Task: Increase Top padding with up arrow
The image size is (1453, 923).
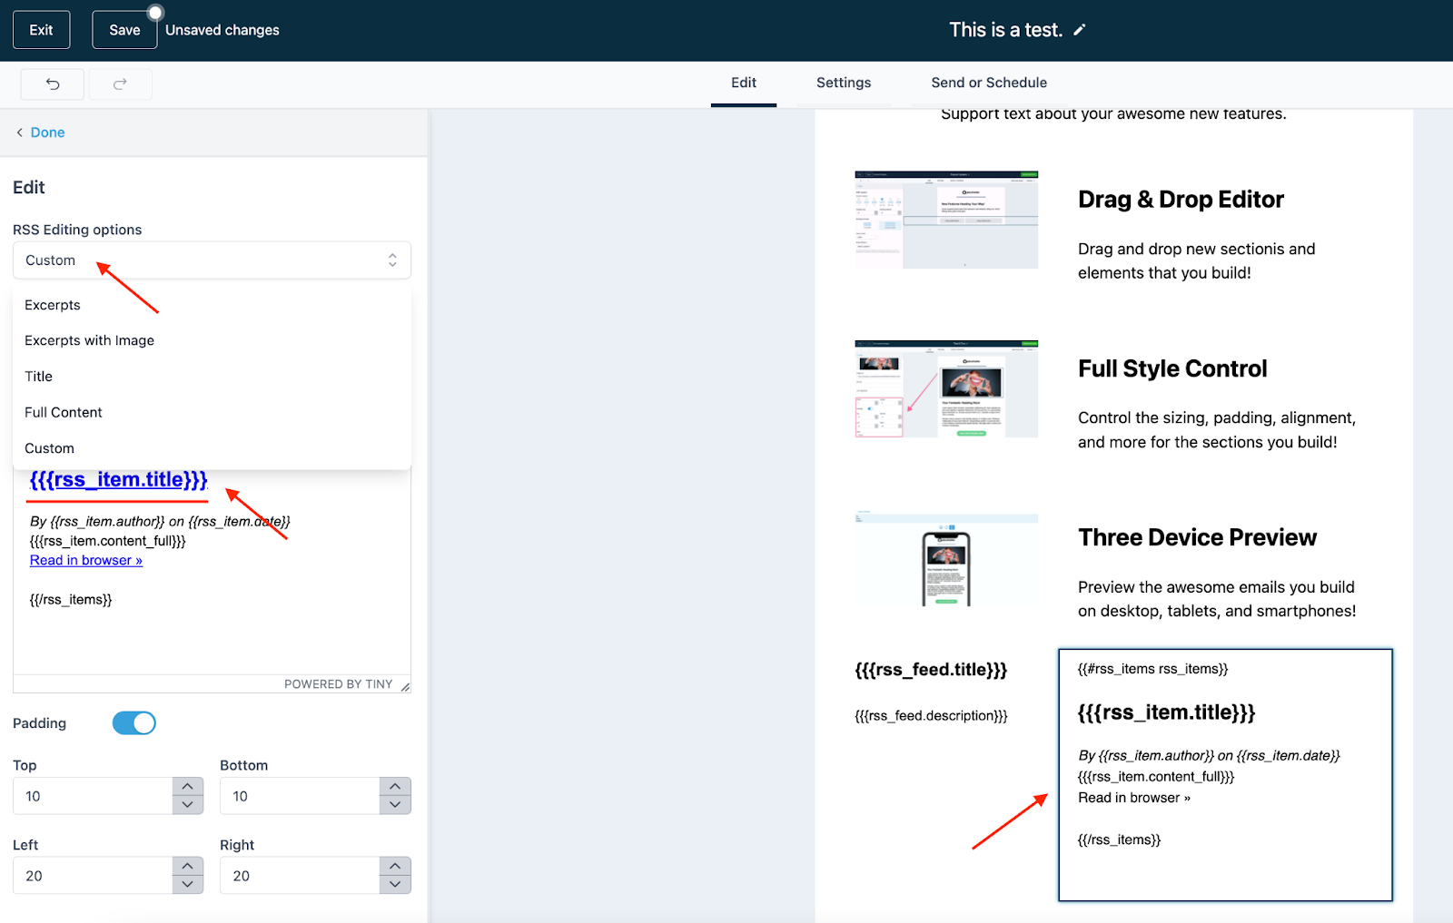Action: [187, 787]
